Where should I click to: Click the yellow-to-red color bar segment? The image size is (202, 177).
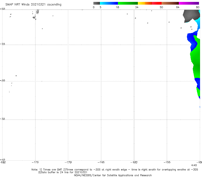point(150,3)
